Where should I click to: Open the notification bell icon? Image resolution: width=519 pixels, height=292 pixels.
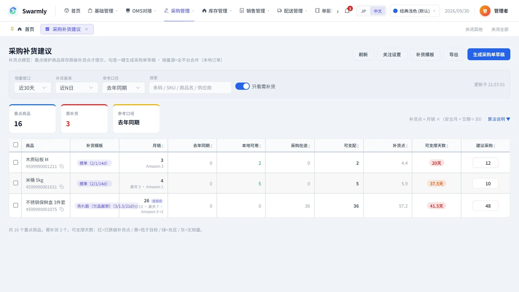pos(347,11)
